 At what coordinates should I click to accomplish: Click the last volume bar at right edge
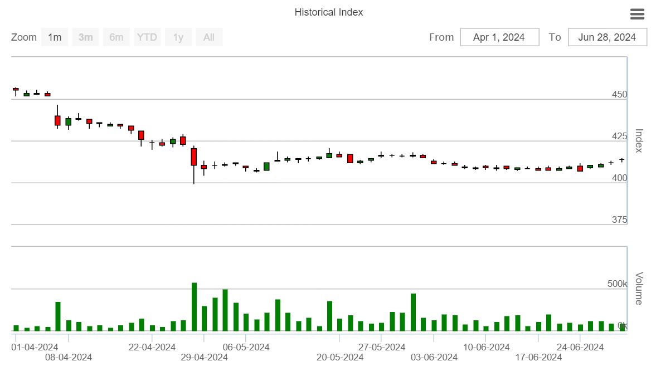(622, 328)
